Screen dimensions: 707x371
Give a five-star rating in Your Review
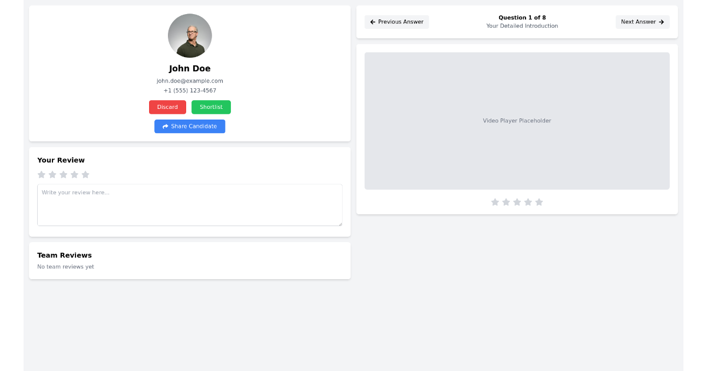[x=85, y=174]
